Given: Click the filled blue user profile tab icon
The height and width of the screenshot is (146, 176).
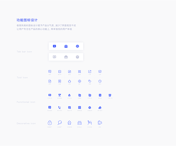Looking at the screenshot, I should [78, 46].
